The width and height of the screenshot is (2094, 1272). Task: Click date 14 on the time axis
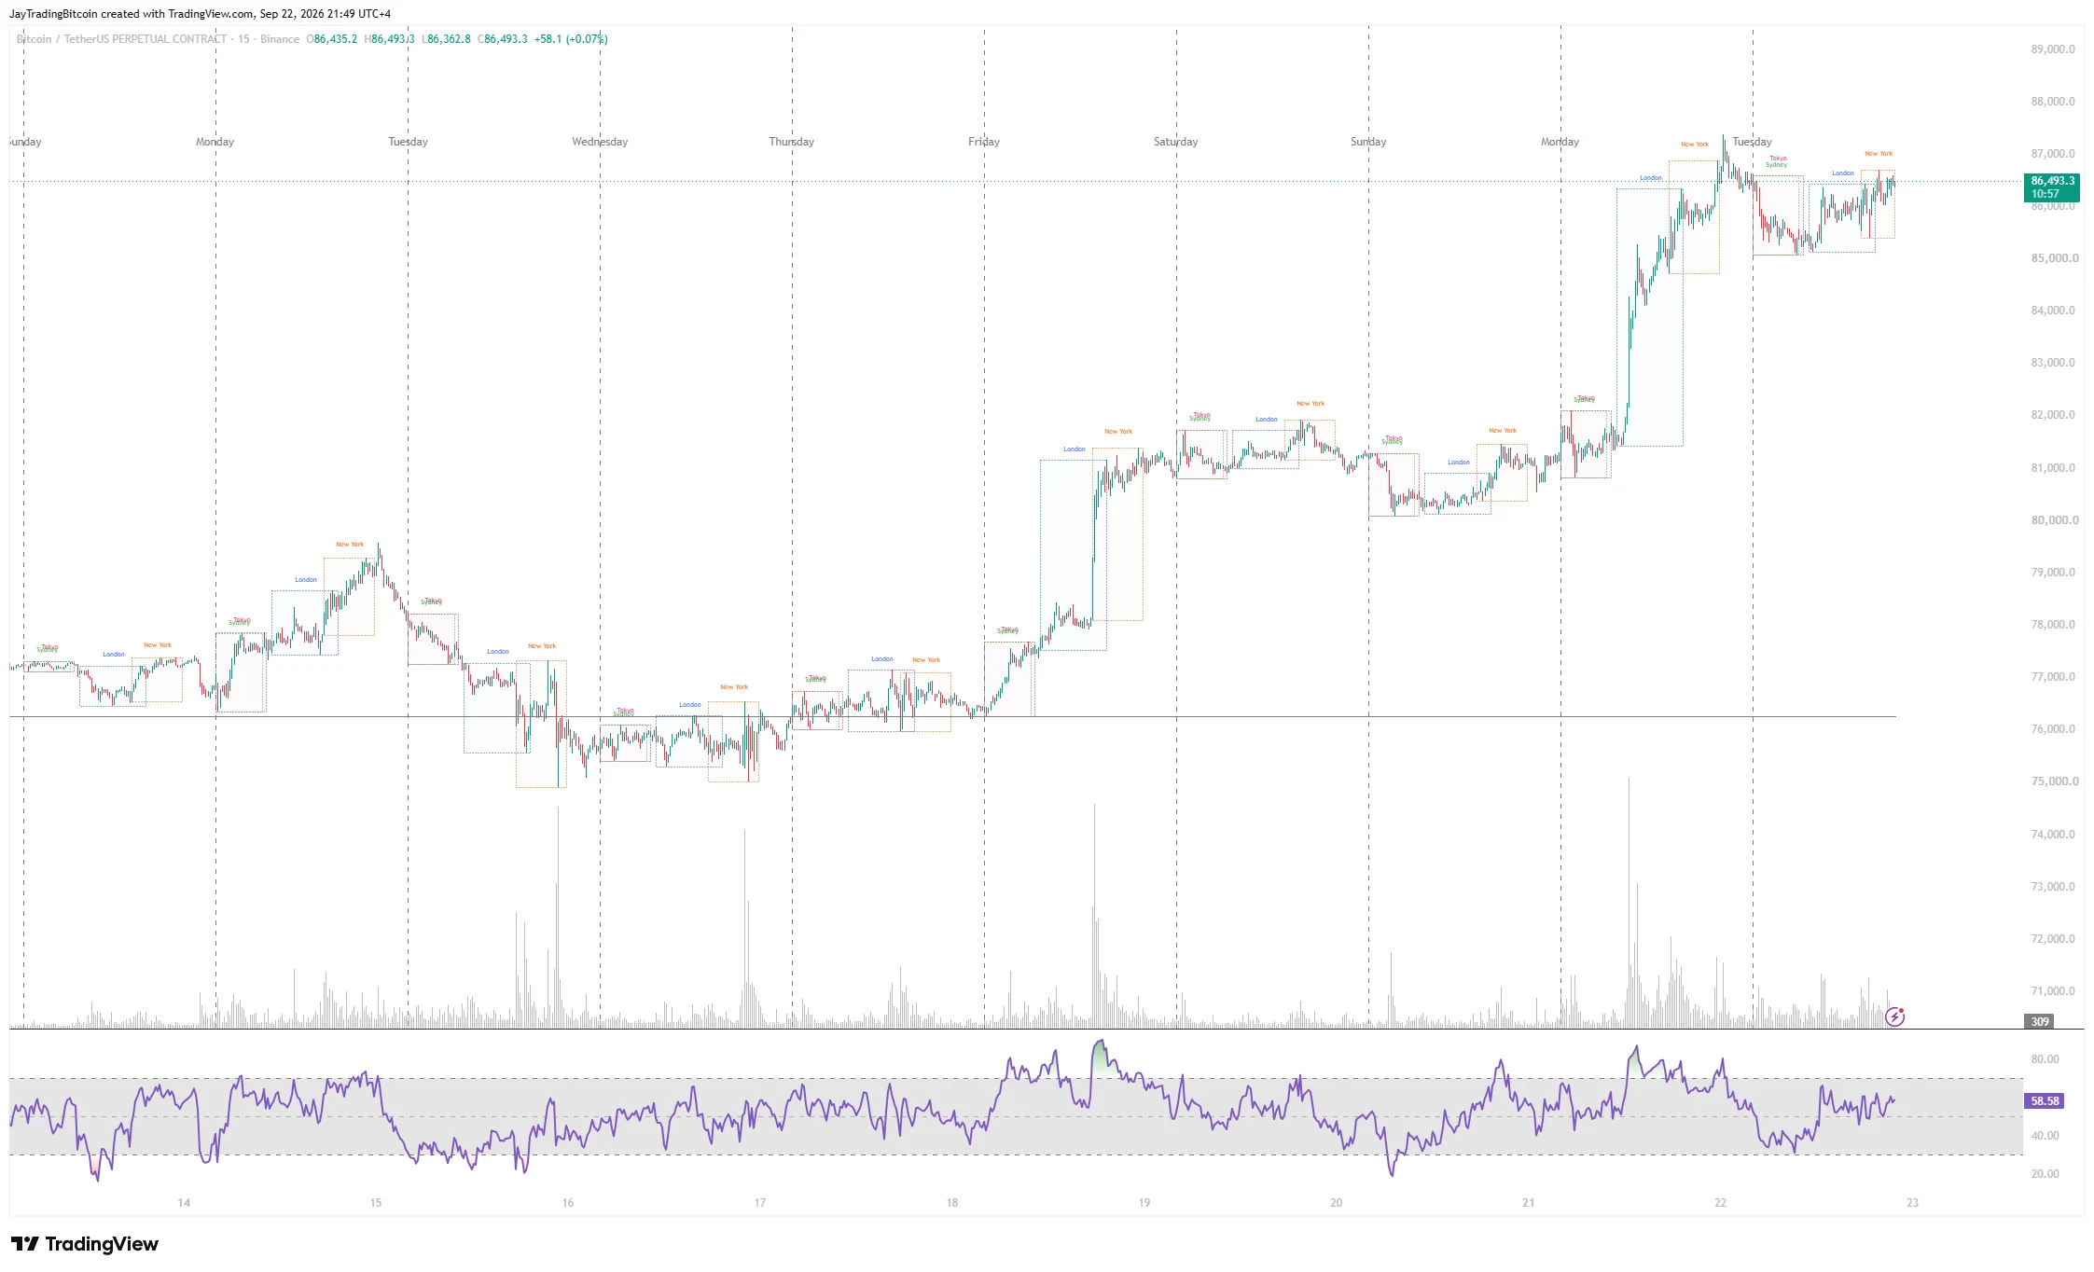pos(184,1203)
